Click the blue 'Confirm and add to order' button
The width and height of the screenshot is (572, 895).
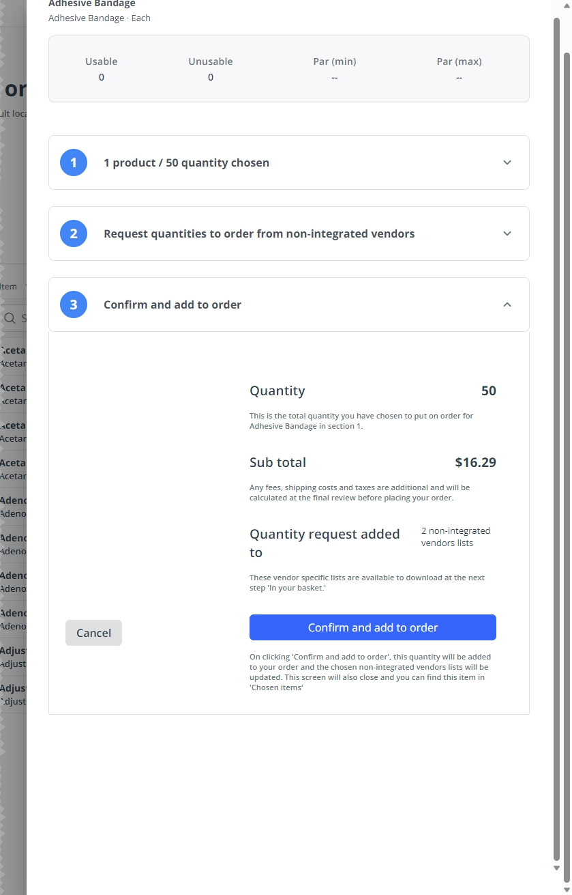[373, 627]
